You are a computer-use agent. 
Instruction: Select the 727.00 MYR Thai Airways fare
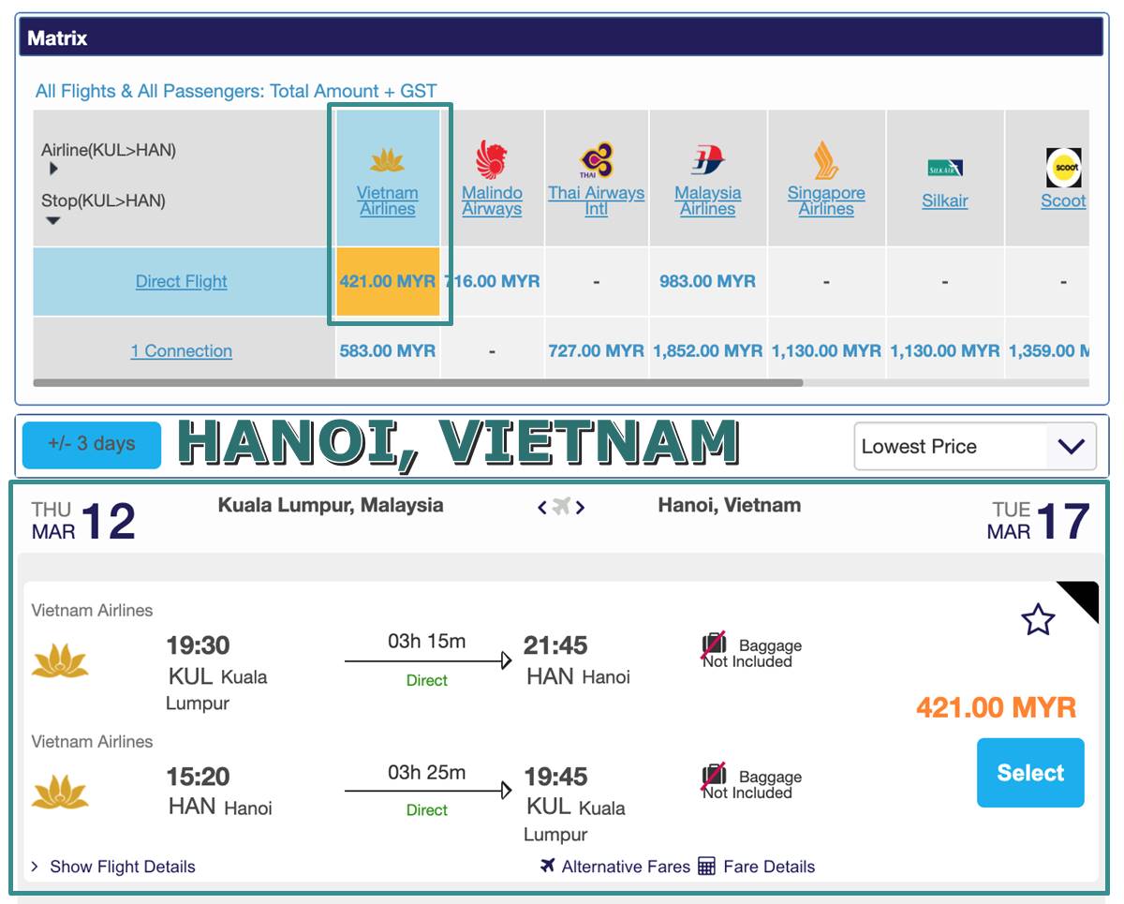(597, 350)
